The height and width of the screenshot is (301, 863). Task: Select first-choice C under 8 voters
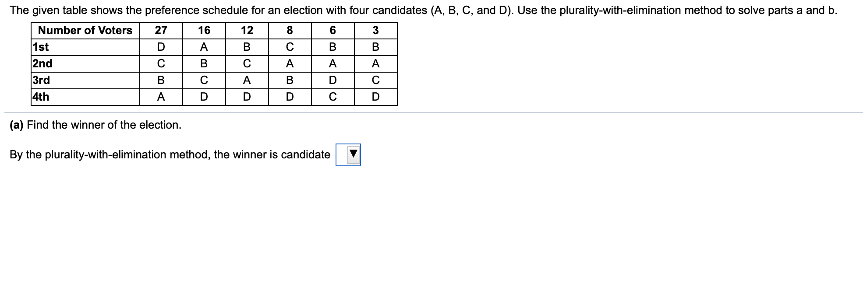[290, 47]
